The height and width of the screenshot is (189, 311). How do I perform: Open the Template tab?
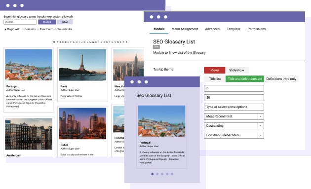tap(233, 29)
